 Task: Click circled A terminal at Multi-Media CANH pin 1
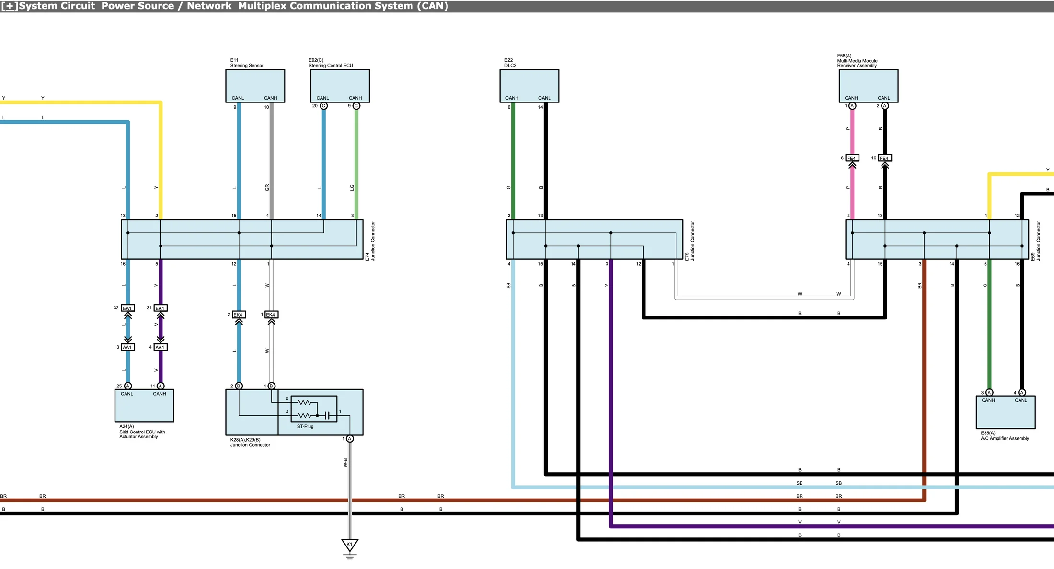[x=852, y=106]
